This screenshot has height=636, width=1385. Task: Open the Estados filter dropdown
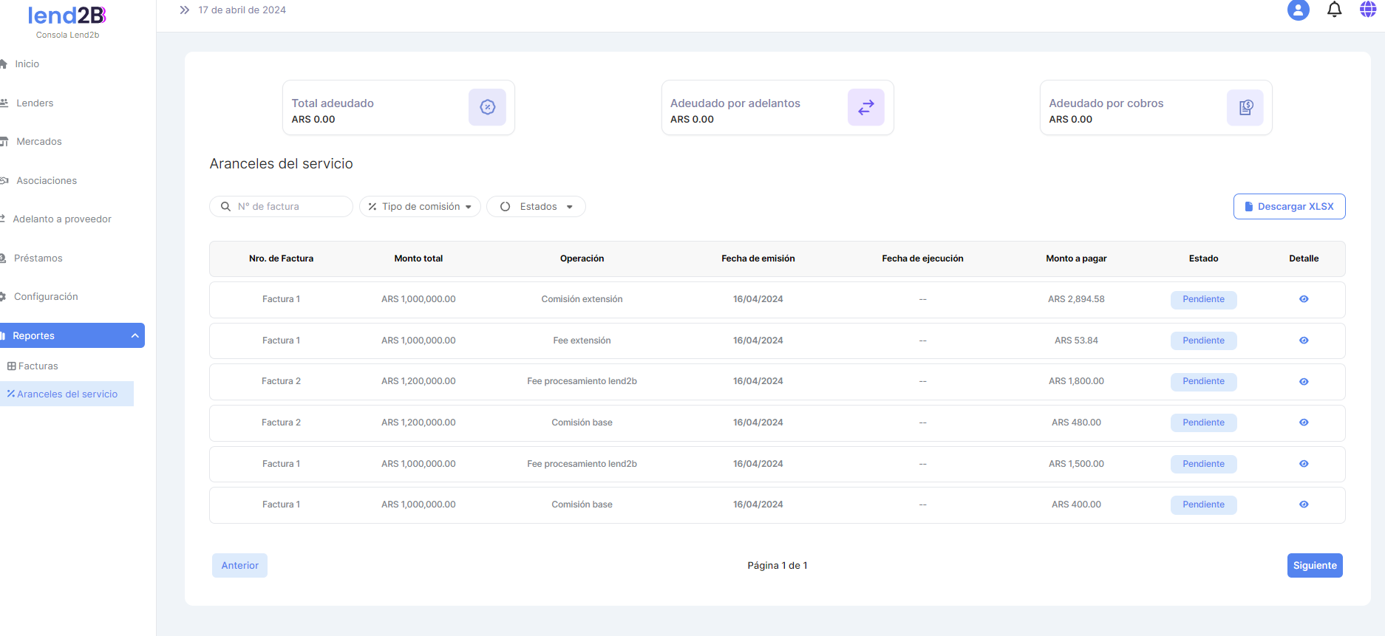[x=536, y=207]
